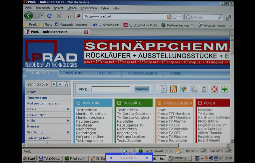Click the red lifebuoy help icon
Image resolution: width=255 pixels, height=163 pixels.
click(x=214, y=89)
